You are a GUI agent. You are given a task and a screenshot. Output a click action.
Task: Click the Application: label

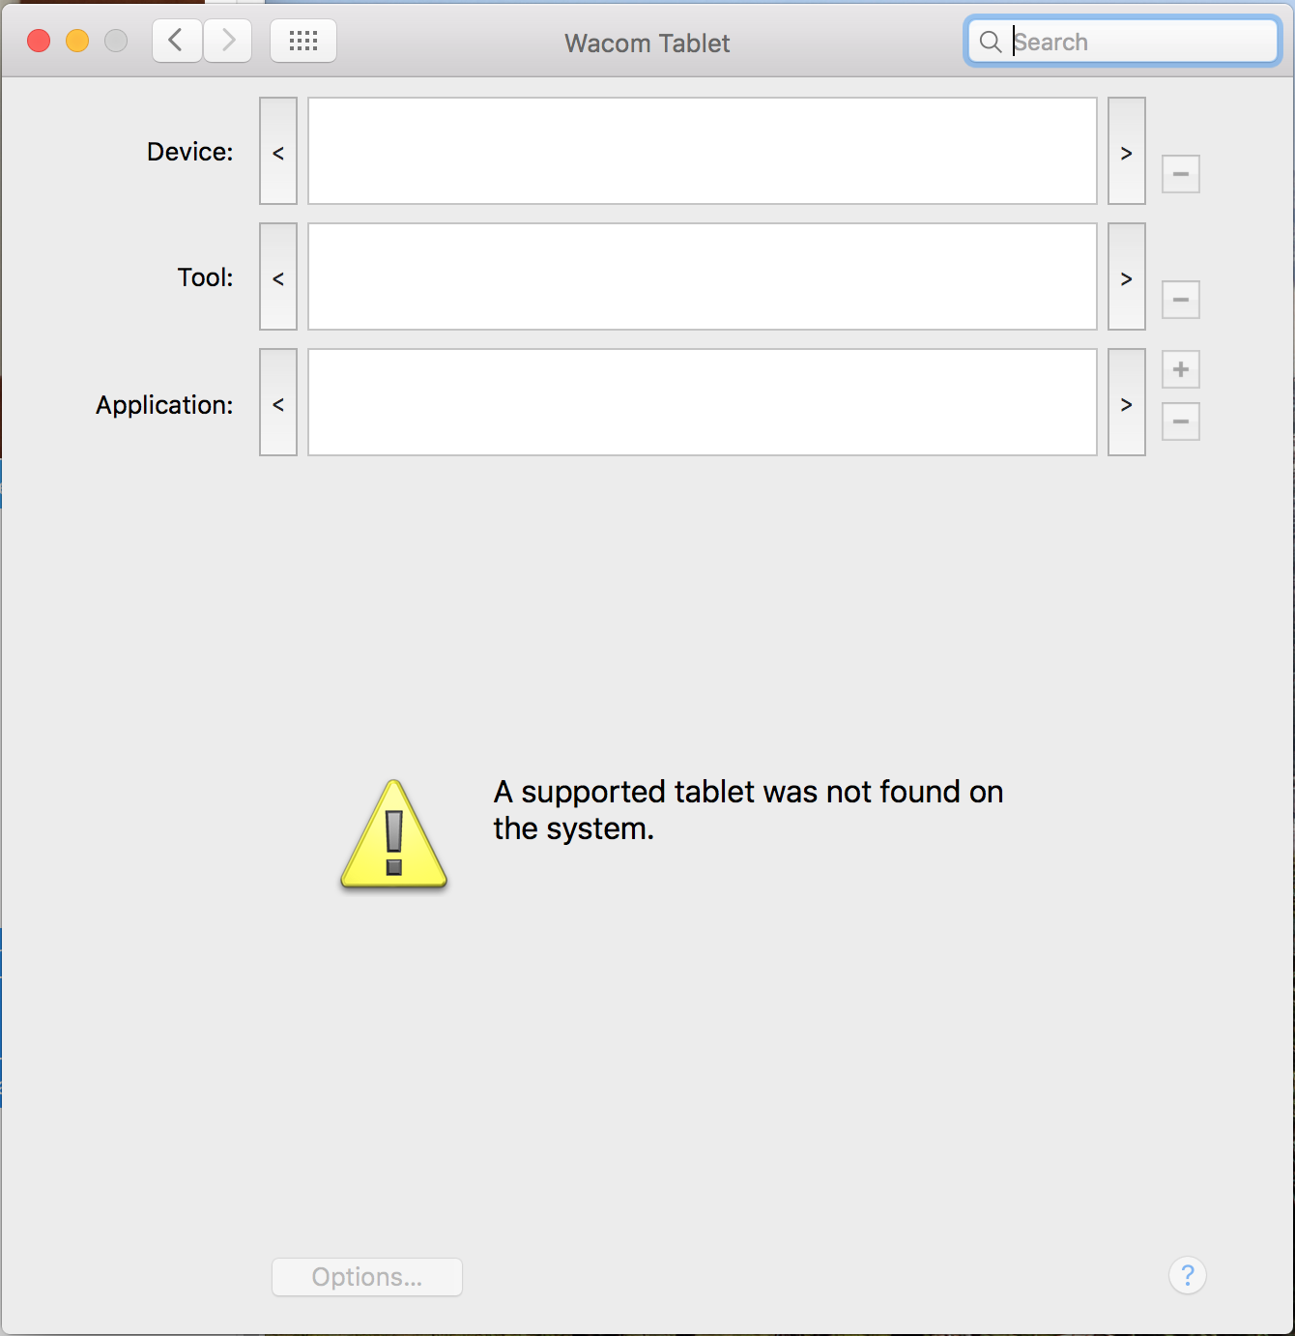tap(164, 405)
